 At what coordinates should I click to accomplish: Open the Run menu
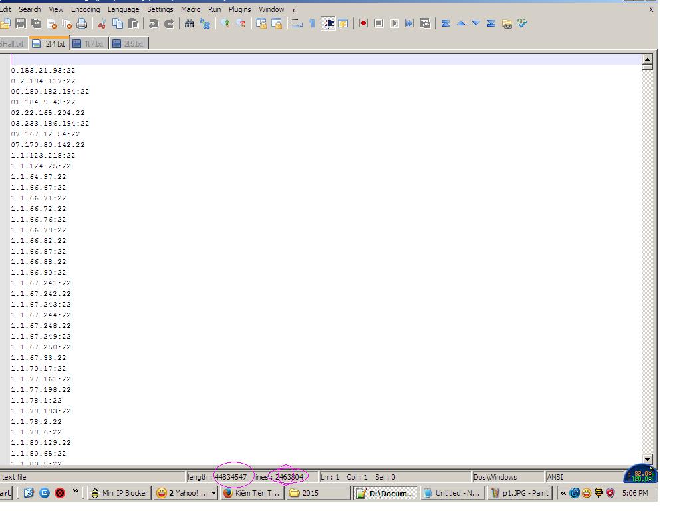coord(215,9)
